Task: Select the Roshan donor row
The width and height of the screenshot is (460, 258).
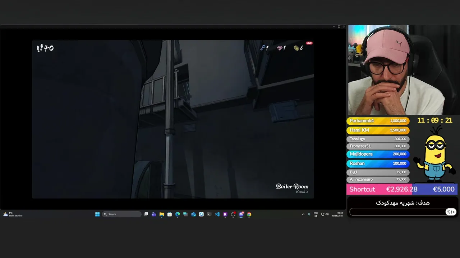Action: (x=378, y=163)
